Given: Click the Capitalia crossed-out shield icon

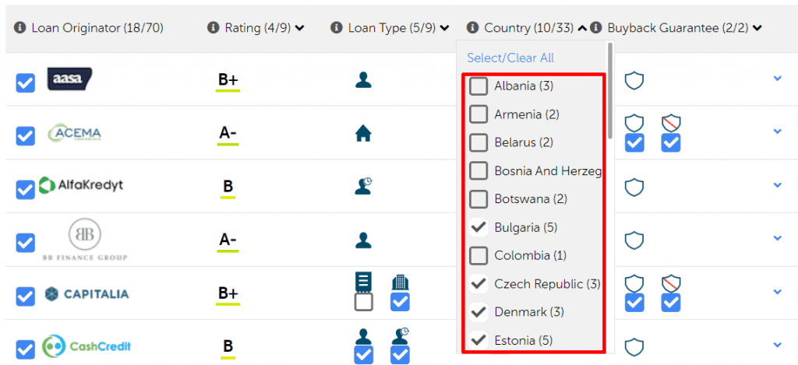Looking at the screenshot, I should tap(670, 283).
